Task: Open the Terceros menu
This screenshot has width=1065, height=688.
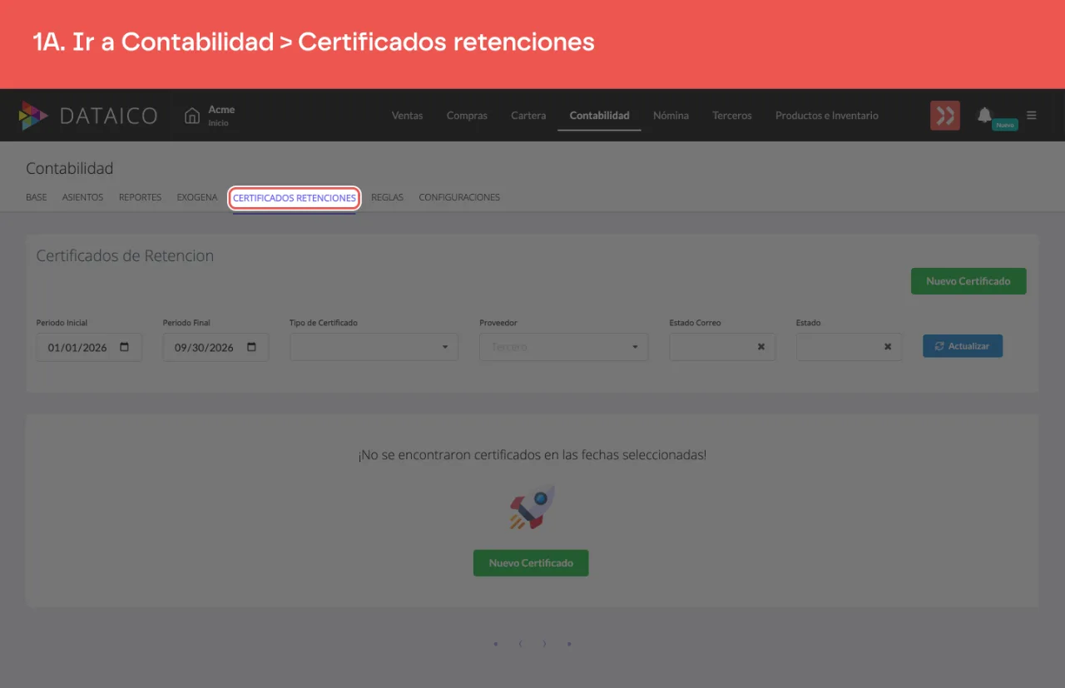Action: (732, 116)
